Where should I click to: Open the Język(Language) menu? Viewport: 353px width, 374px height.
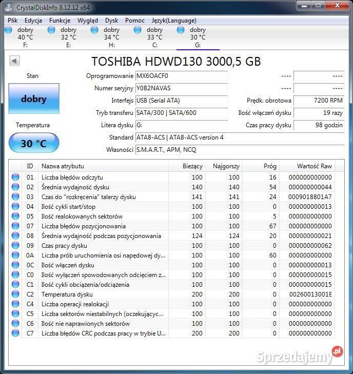174,21
